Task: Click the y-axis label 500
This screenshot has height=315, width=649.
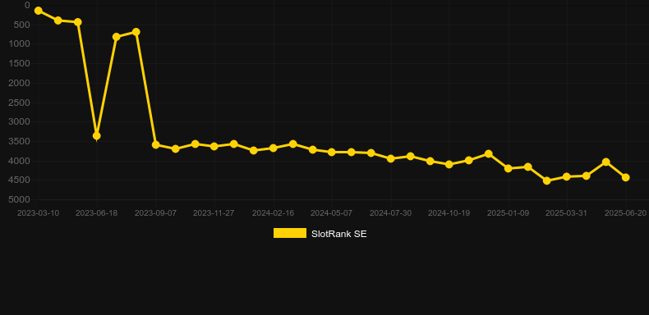Action: tap(22, 25)
